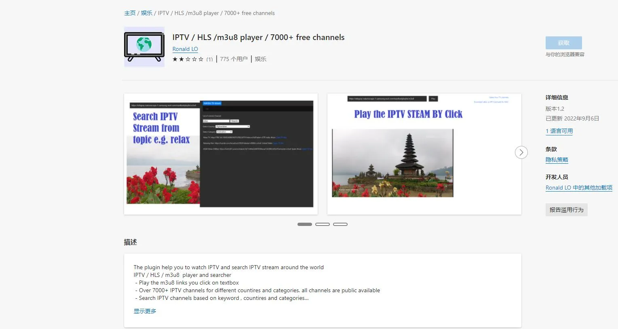
Task: Click description line 'IPTV / HLS / m3u8 player and searcher'
Action: (183, 275)
